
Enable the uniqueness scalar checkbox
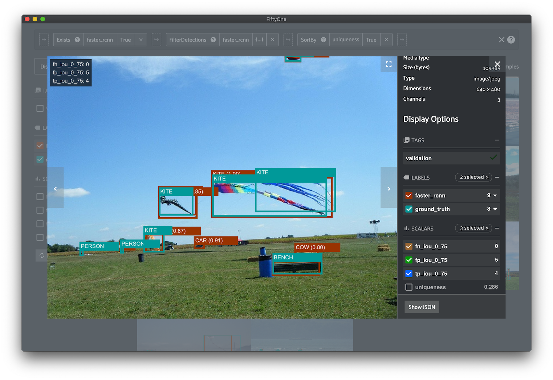click(409, 287)
